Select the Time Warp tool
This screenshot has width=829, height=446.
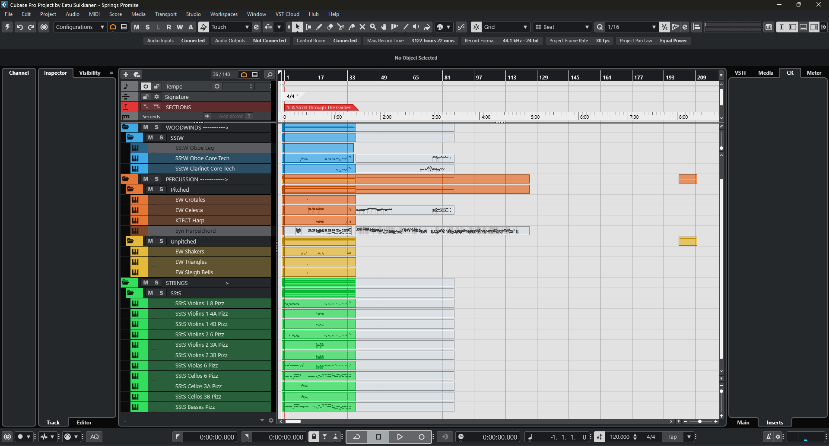coord(394,27)
